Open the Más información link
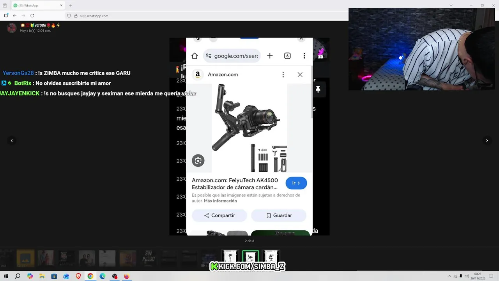The image size is (499, 281). [220, 201]
